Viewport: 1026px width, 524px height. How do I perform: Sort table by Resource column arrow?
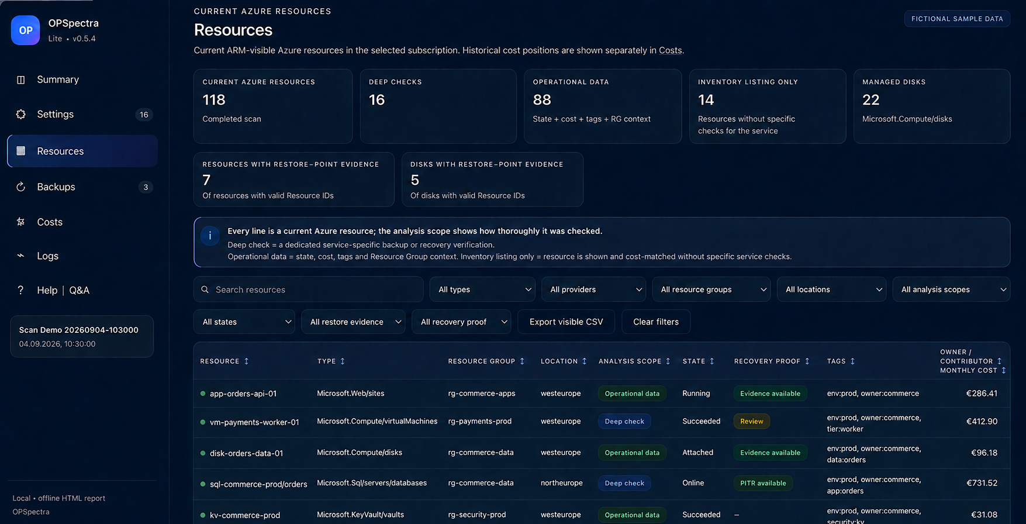246,361
